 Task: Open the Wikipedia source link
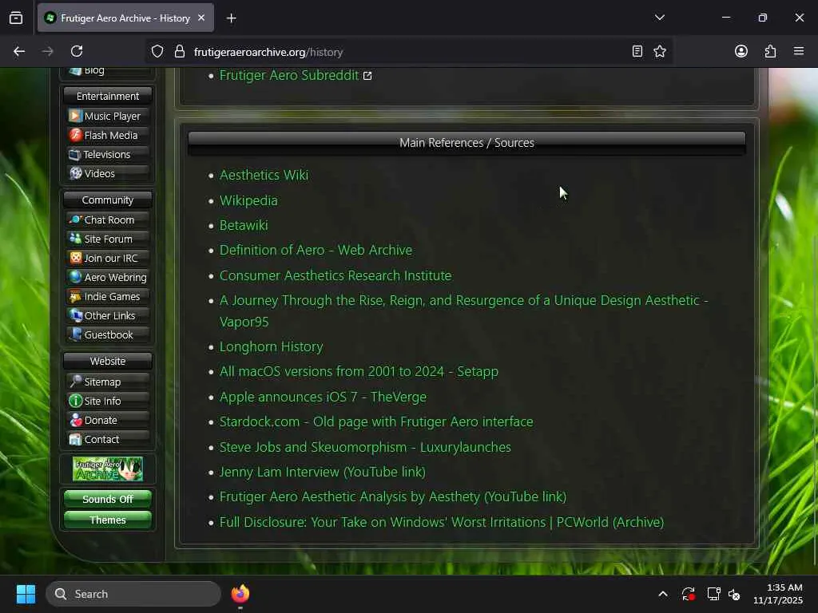[x=248, y=200]
